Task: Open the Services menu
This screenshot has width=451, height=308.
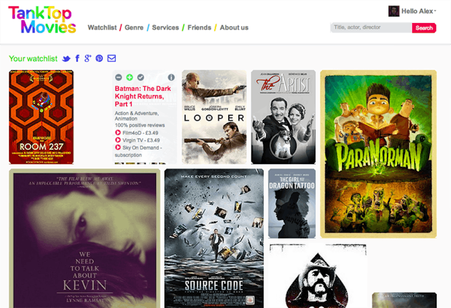Action: click(x=165, y=27)
